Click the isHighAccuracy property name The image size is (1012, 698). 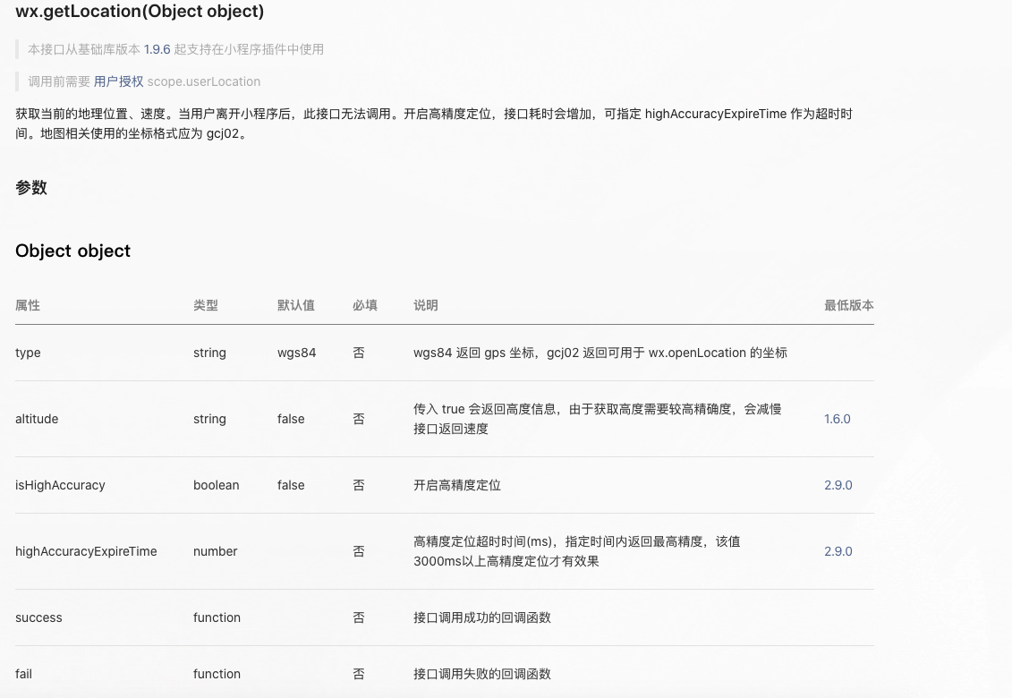[60, 485]
